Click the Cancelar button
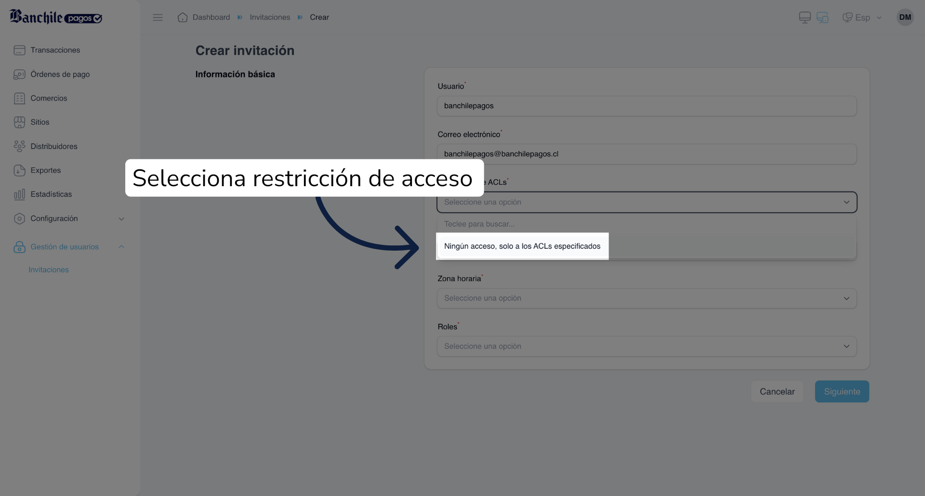The width and height of the screenshot is (925, 496). (x=777, y=392)
